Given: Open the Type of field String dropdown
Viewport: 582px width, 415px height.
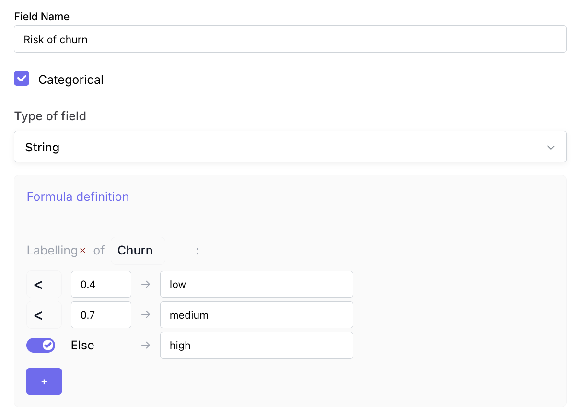Looking at the screenshot, I should 290,147.
